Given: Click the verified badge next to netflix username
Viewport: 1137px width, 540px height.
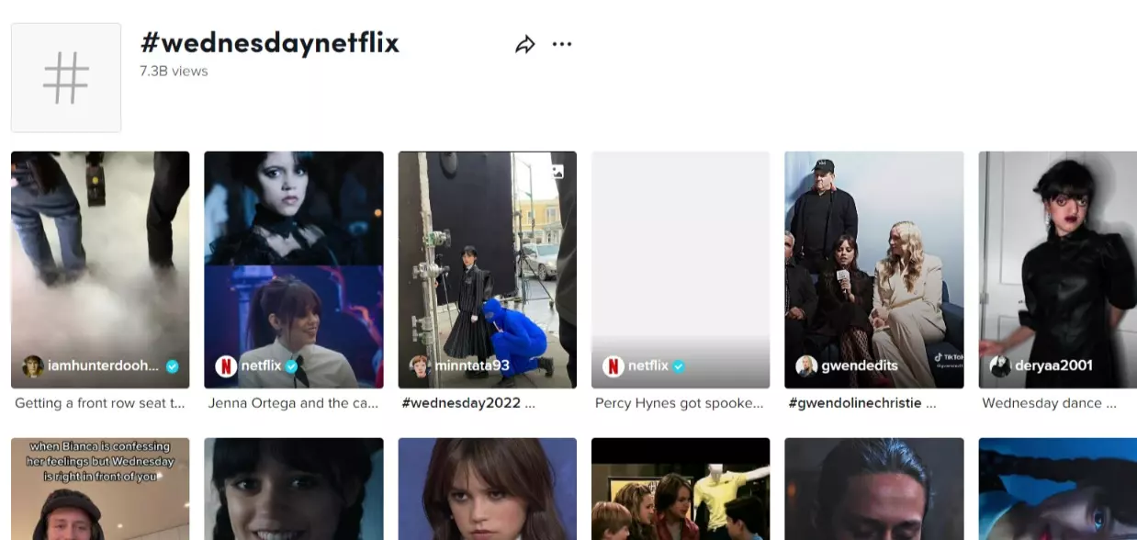Looking at the screenshot, I should pyautogui.click(x=291, y=366).
